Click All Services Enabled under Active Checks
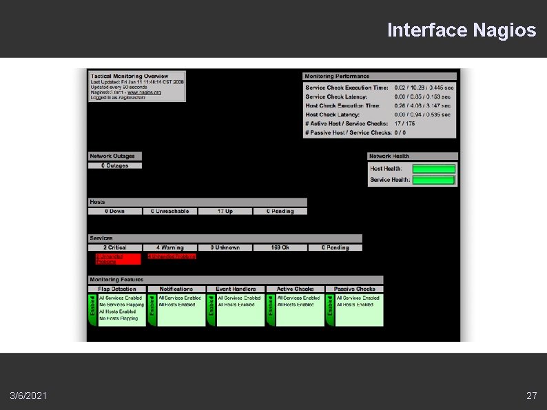This screenshot has height=410, width=547. (298, 298)
